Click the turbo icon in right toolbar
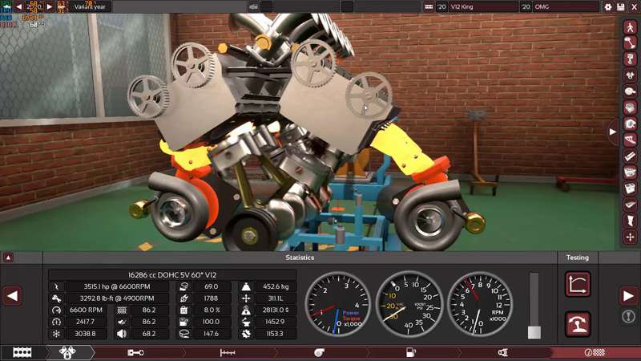 point(630,124)
